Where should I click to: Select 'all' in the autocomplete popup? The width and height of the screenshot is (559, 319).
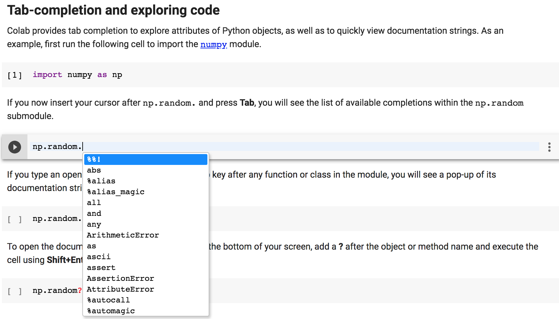click(93, 202)
